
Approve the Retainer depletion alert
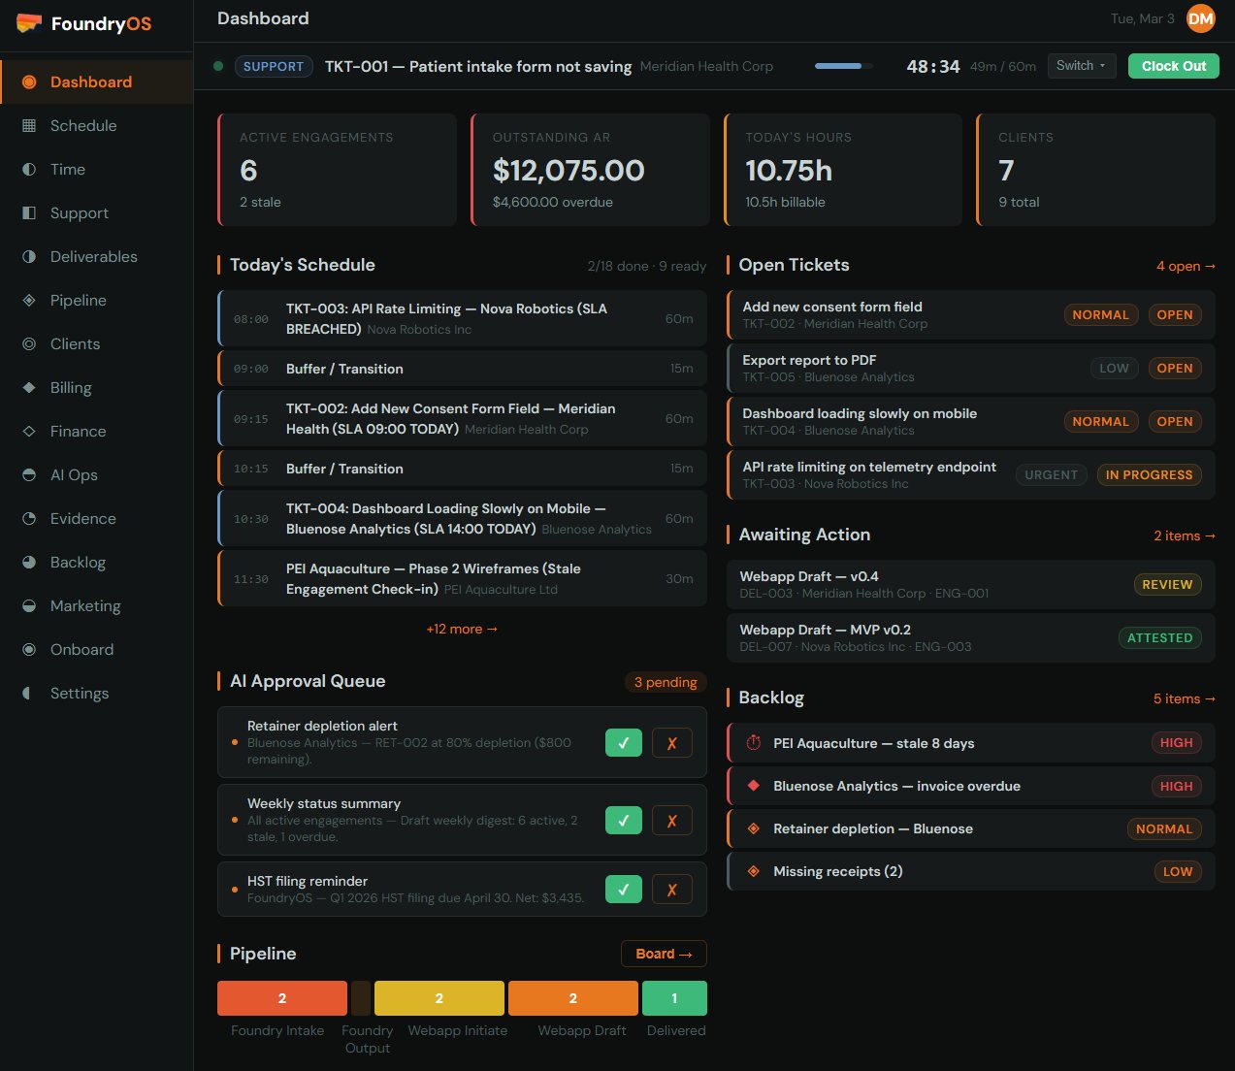[624, 742]
